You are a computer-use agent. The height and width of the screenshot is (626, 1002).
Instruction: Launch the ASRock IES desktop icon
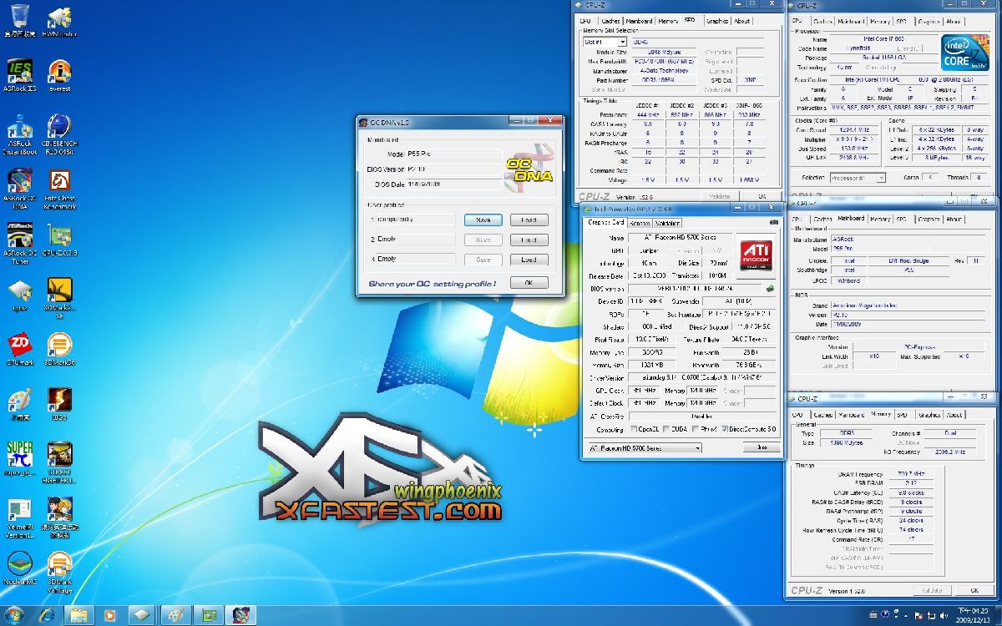click(20, 74)
